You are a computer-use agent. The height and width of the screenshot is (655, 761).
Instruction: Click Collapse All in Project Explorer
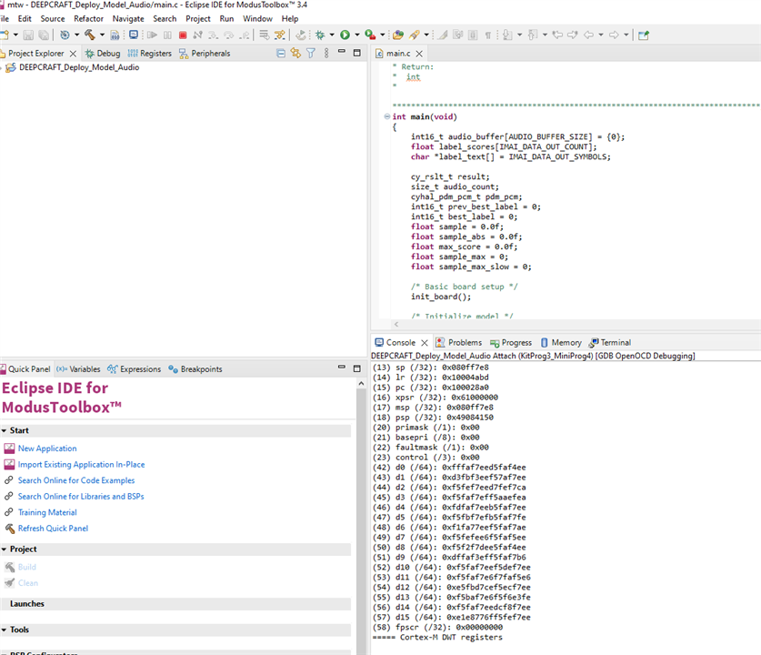point(281,54)
